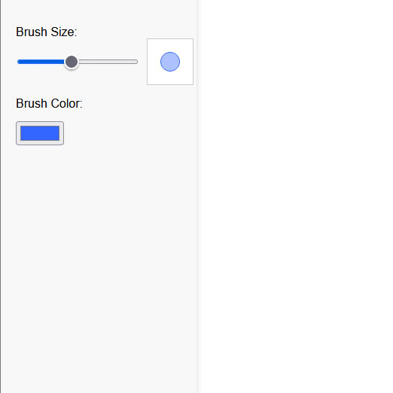
Task: Click the empty sidebar space above Brush Size label
Action: pyautogui.click(x=100, y=11)
